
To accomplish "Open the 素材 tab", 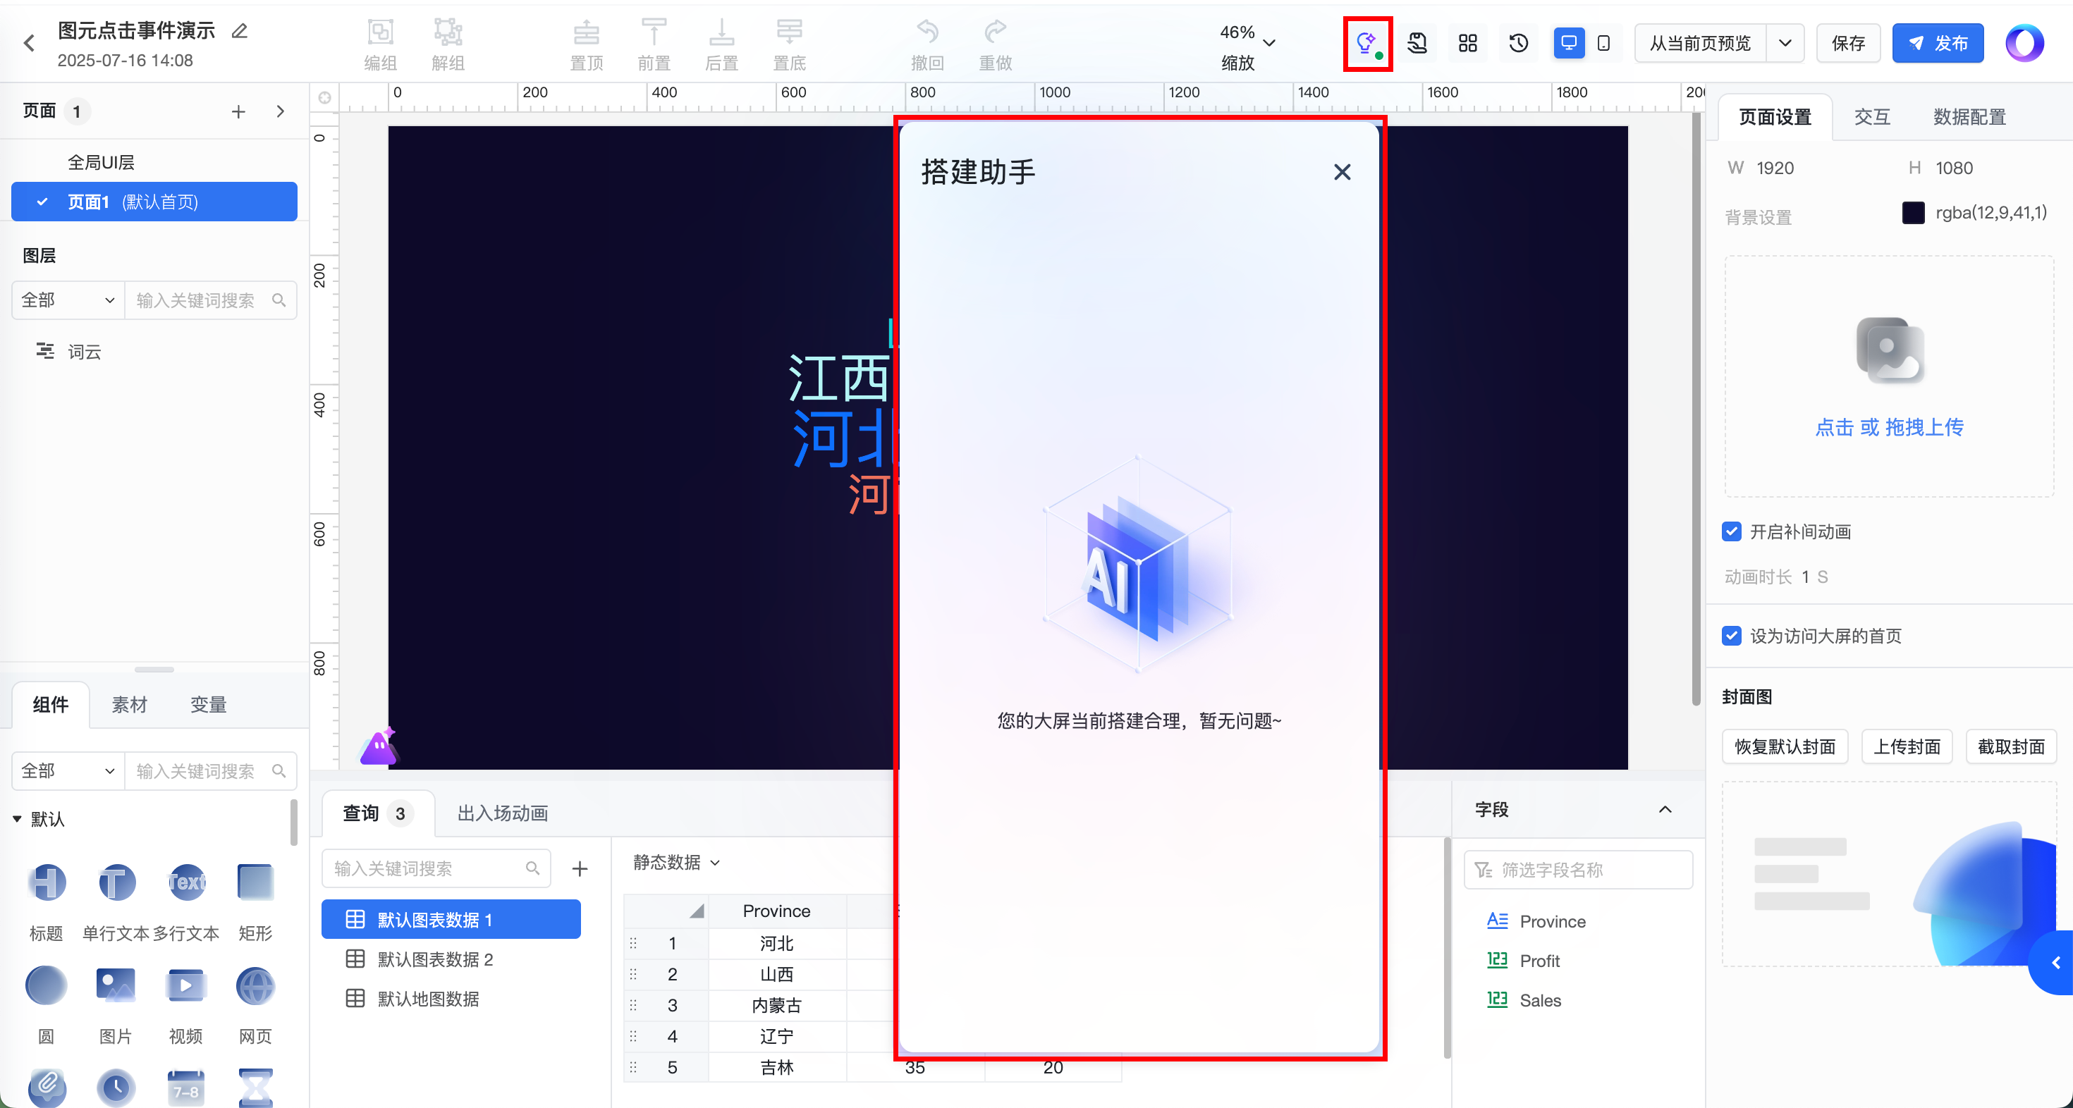I will [x=129, y=705].
